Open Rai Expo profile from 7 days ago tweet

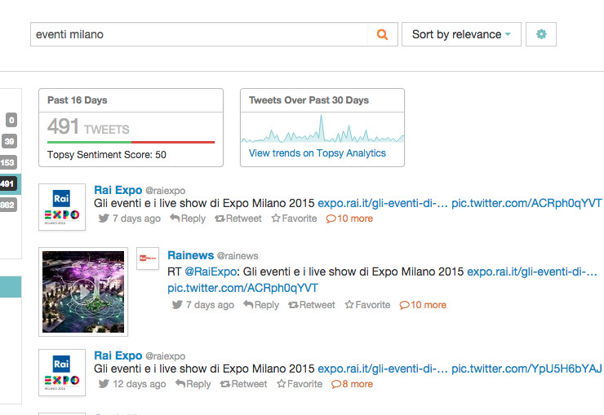click(118, 190)
